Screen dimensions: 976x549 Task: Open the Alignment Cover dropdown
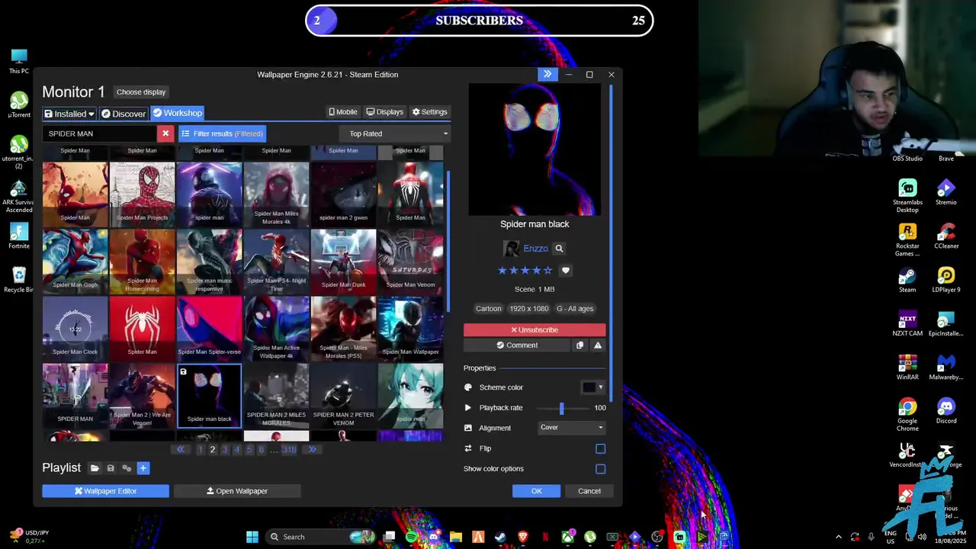tap(572, 428)
